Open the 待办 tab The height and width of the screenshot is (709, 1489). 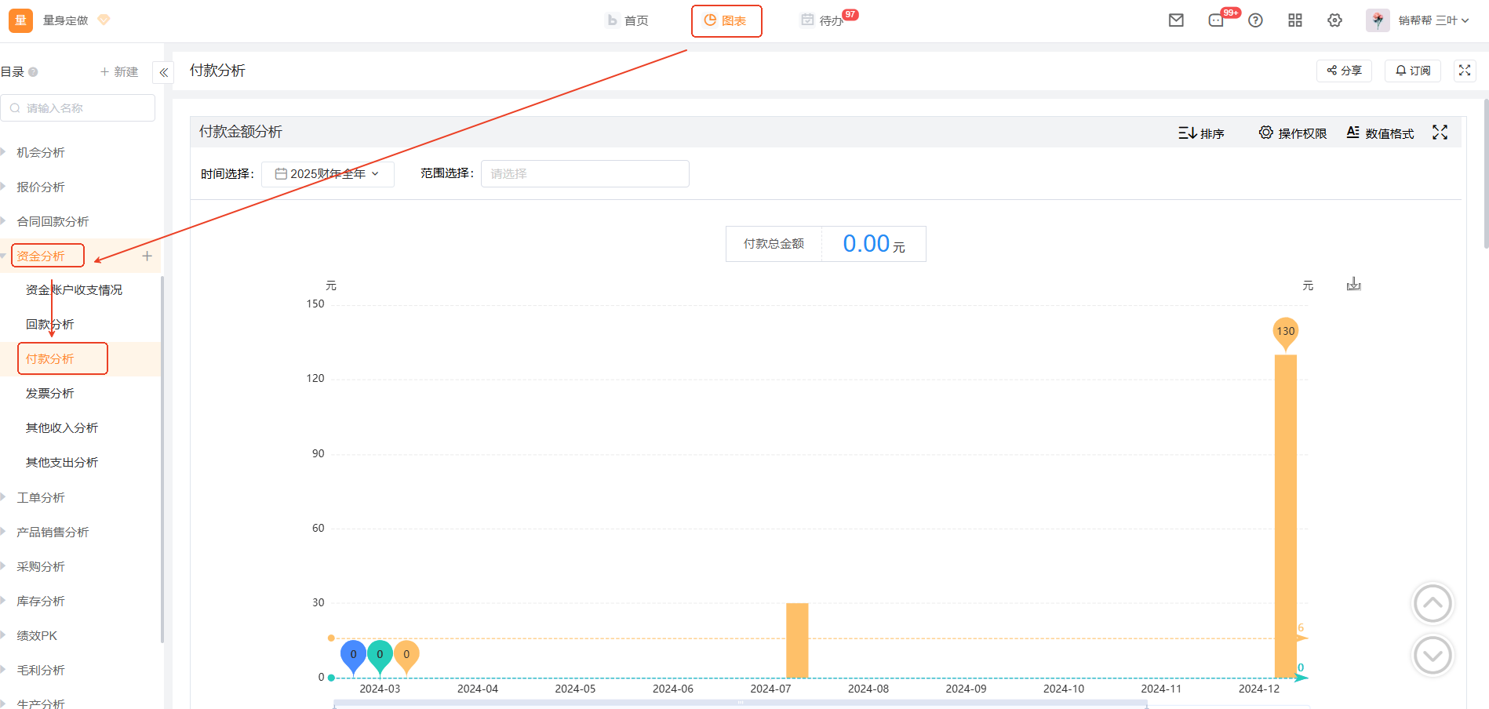click(822, 20)
